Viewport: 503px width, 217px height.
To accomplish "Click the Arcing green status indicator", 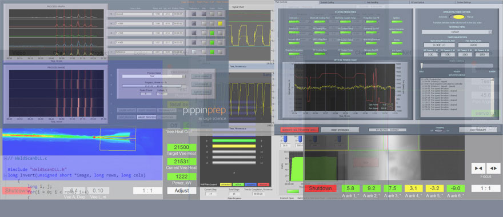I will (397, 43).
